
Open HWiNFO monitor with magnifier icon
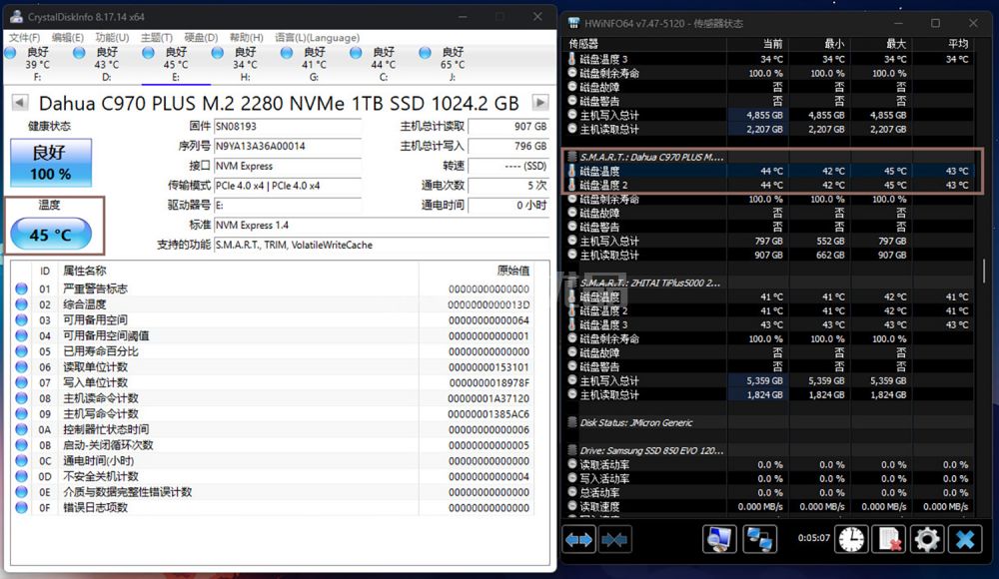[719, 539]
